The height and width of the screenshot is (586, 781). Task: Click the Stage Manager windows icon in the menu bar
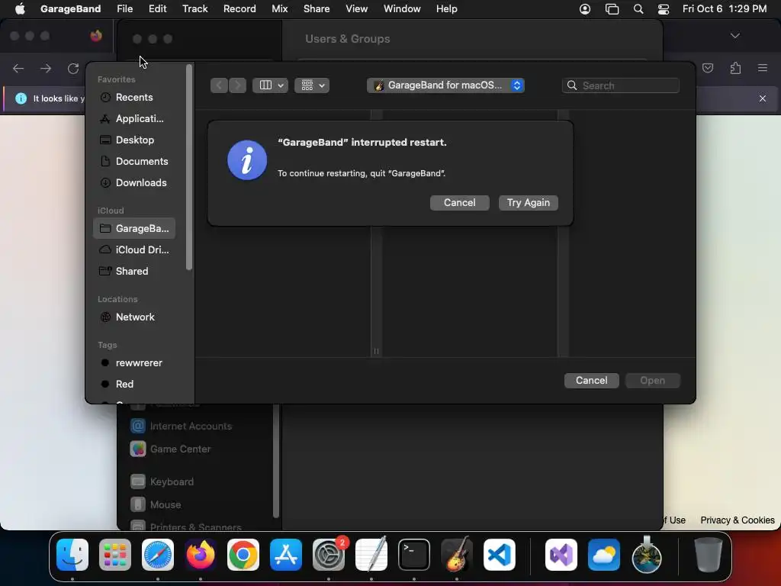tap(612, 9)
